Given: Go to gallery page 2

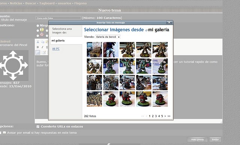Looking at the screenshot, I should (153, 116).
